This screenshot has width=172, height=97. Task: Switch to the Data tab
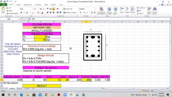pos(46,5)
